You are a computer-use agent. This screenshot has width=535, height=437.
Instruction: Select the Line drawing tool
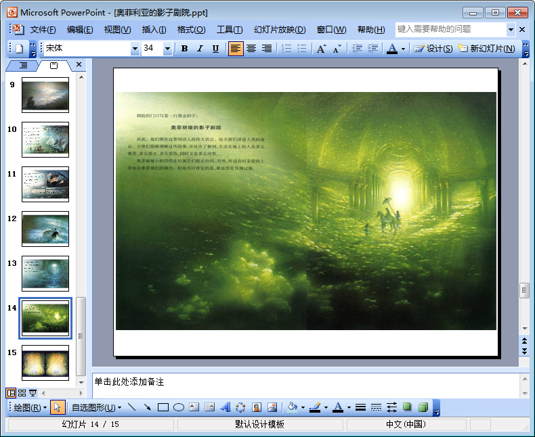[131, 407]
